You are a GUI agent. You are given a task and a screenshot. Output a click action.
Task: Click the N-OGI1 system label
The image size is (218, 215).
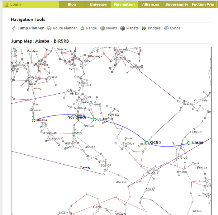pos(153,174)
